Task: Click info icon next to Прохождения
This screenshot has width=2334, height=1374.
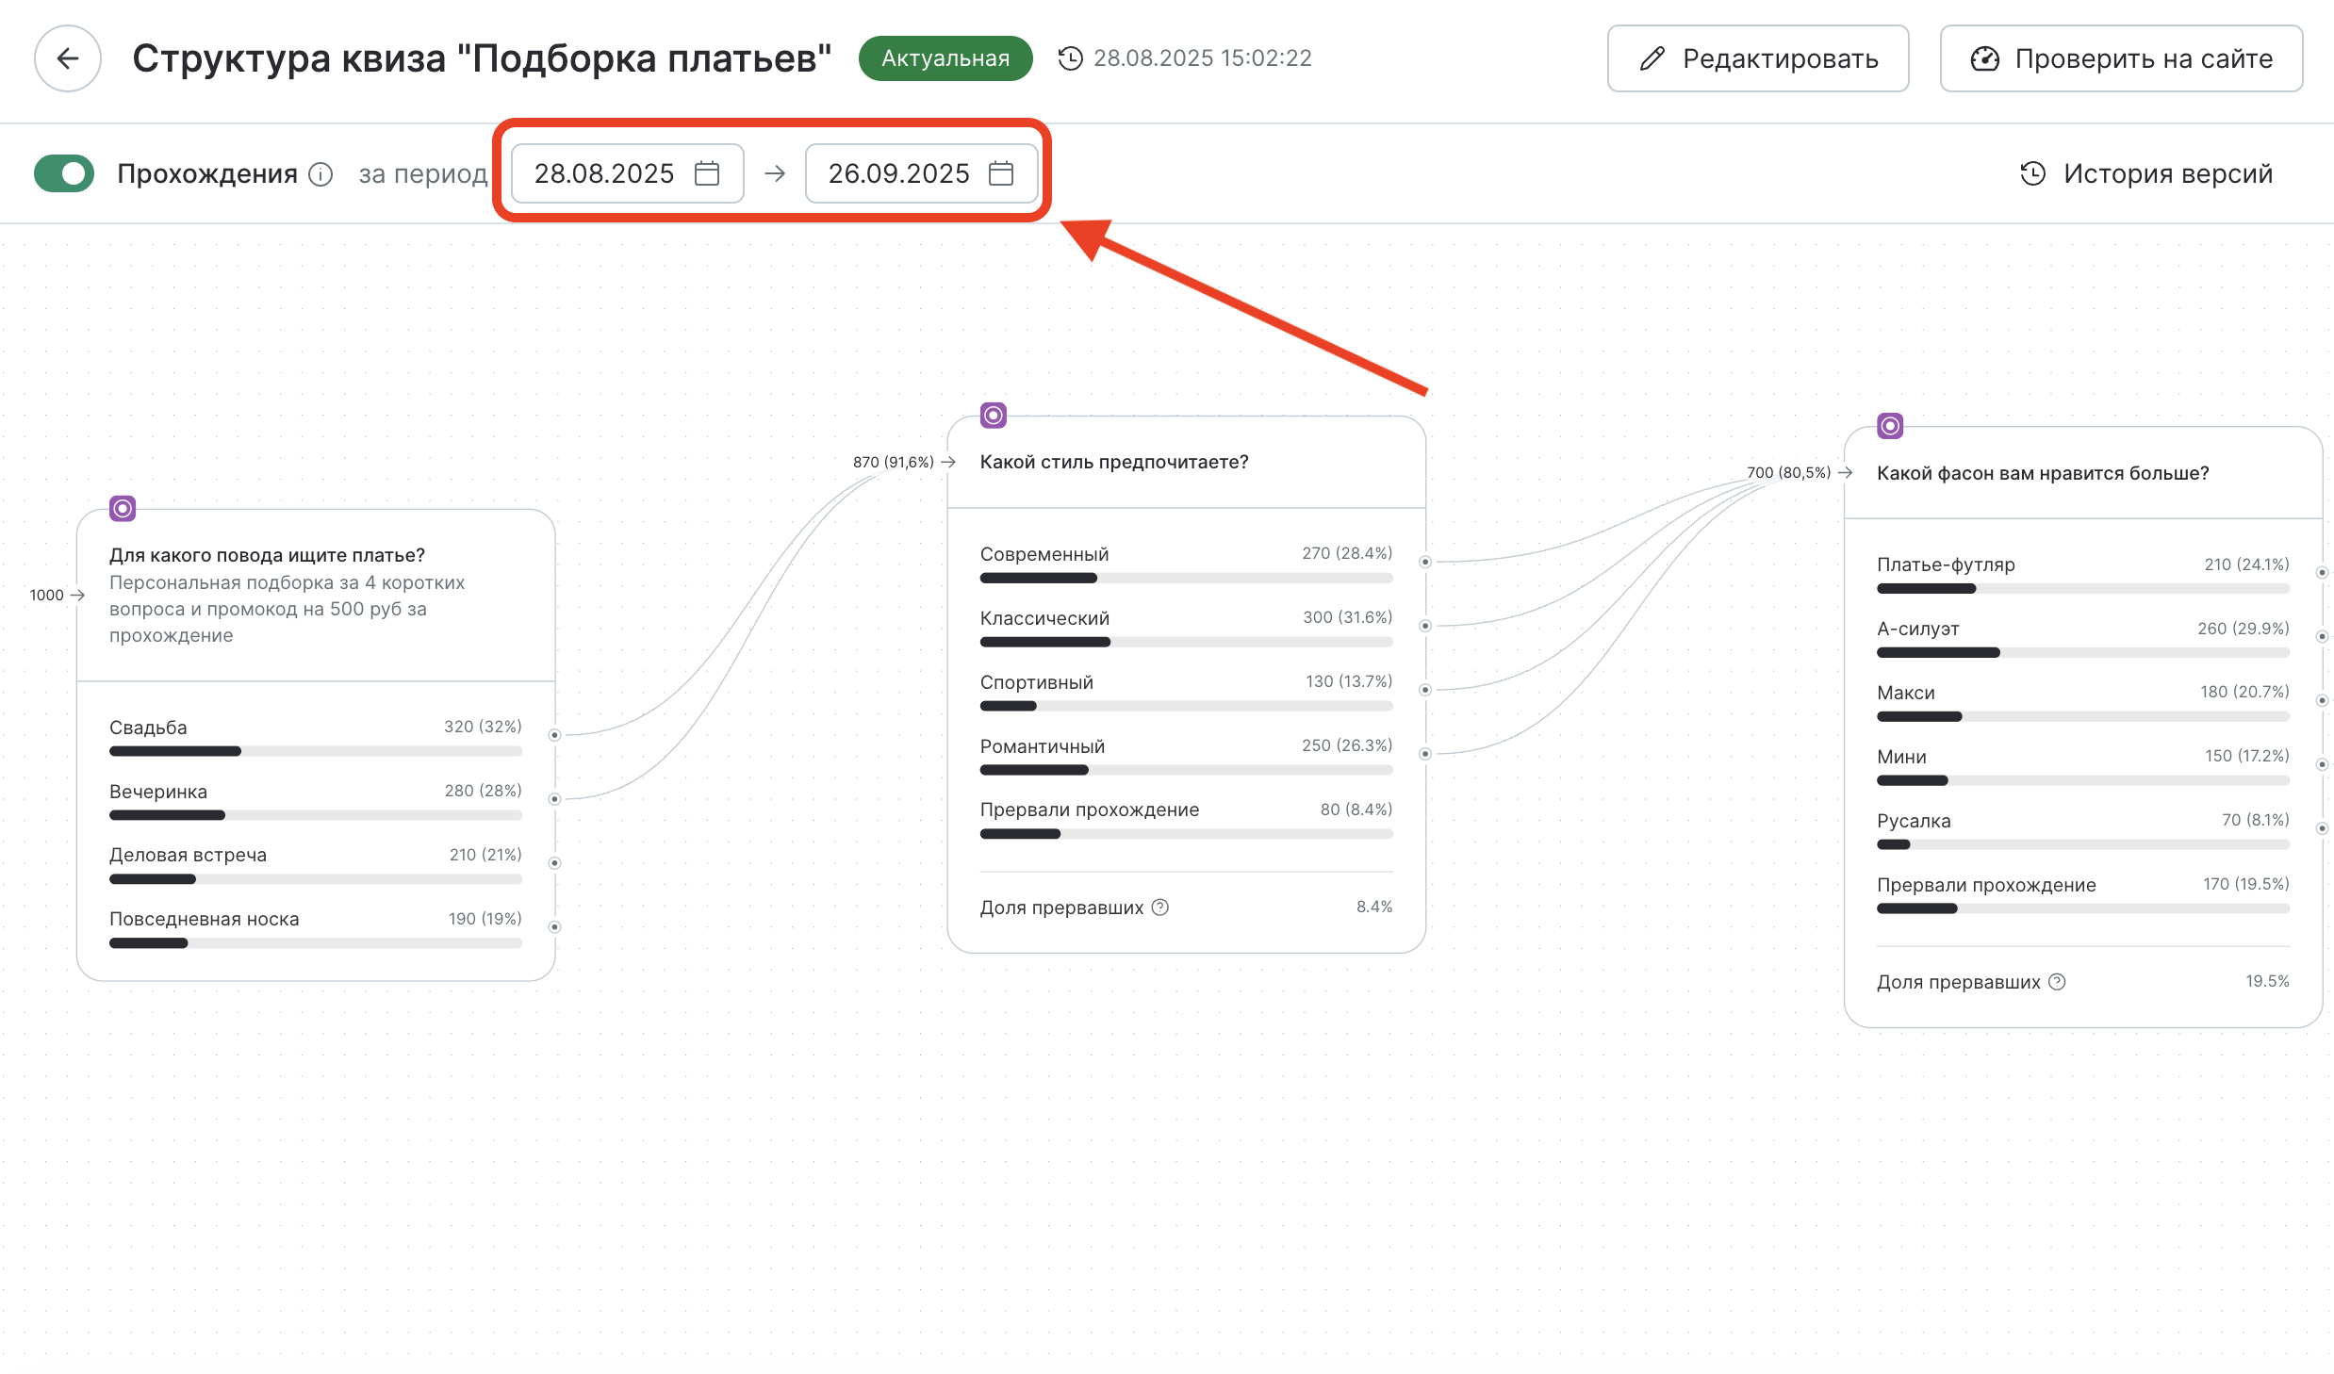Action: (321, 174)
